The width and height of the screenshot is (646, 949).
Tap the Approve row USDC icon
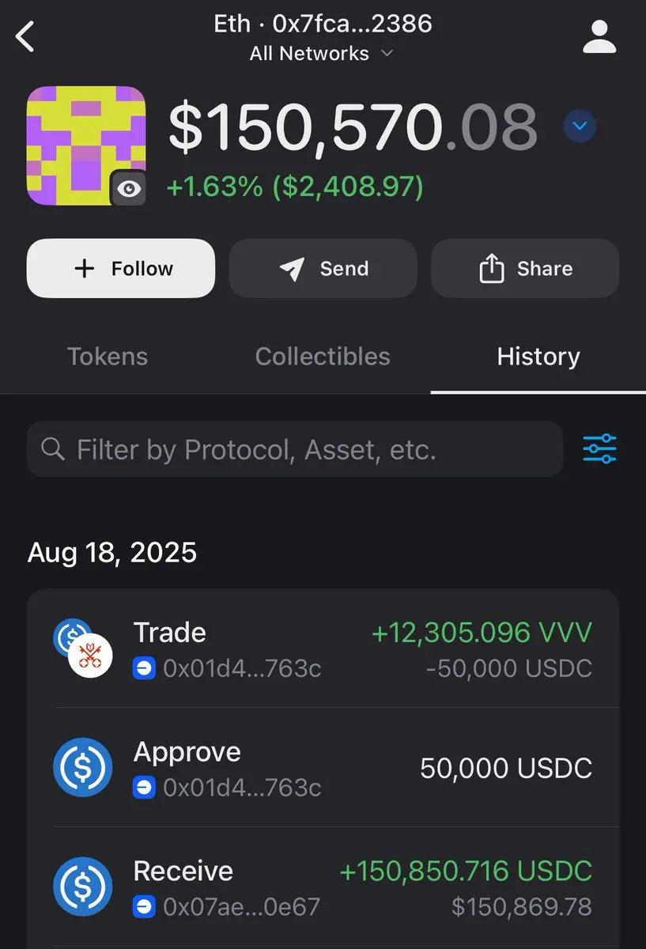pos(83,767)
